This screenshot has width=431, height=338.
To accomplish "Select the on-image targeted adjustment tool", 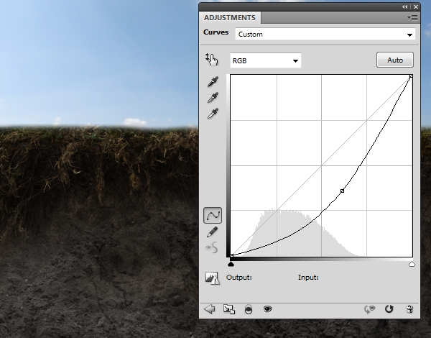I will [x=211, y=59].
